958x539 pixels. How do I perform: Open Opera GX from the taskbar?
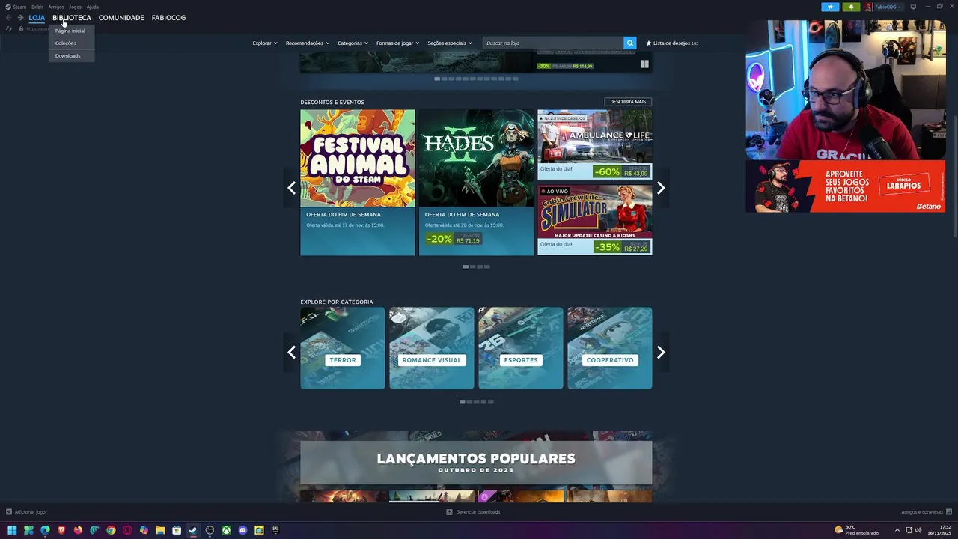(127, 530)
